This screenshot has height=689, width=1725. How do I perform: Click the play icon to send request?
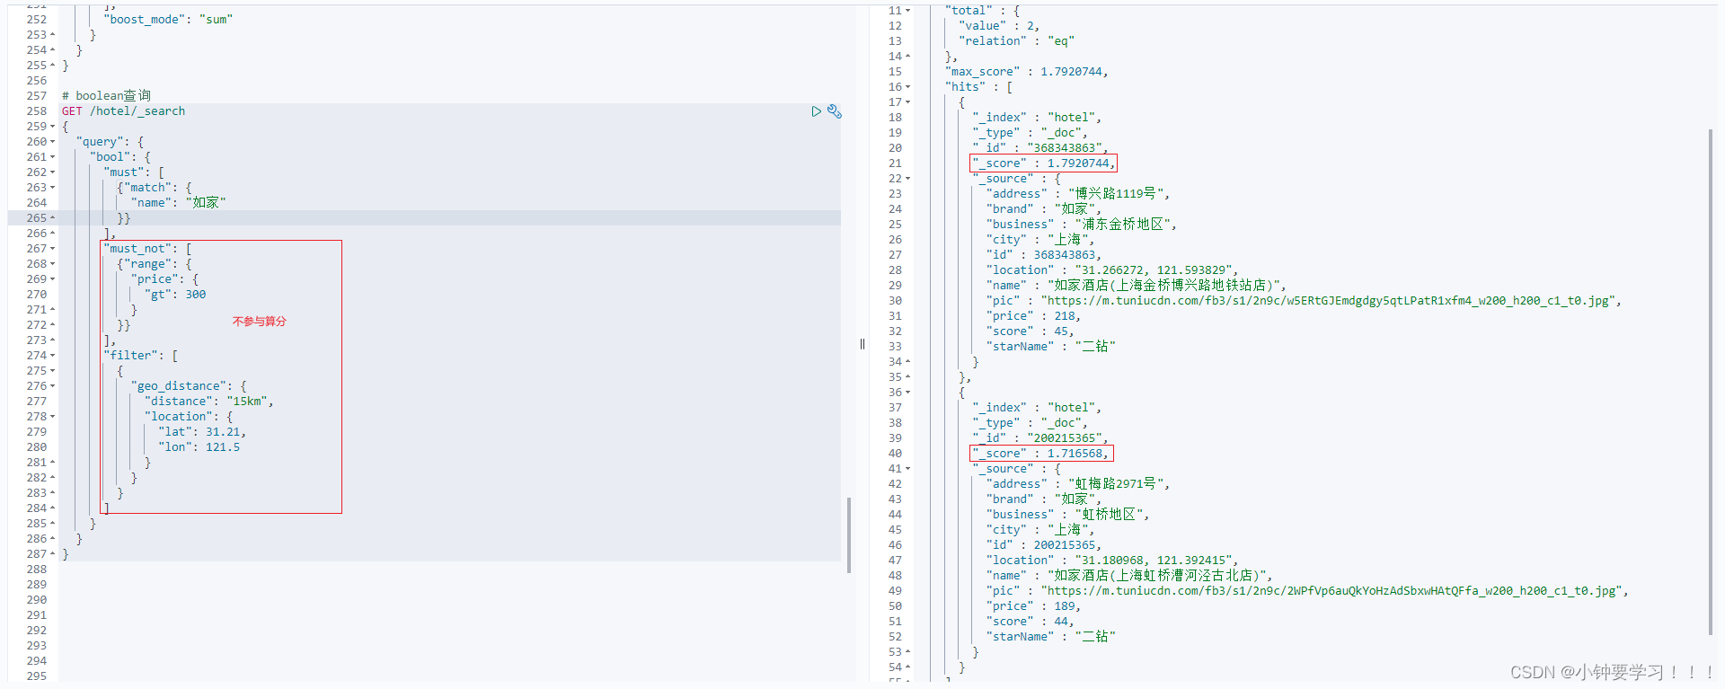point(816,111)
